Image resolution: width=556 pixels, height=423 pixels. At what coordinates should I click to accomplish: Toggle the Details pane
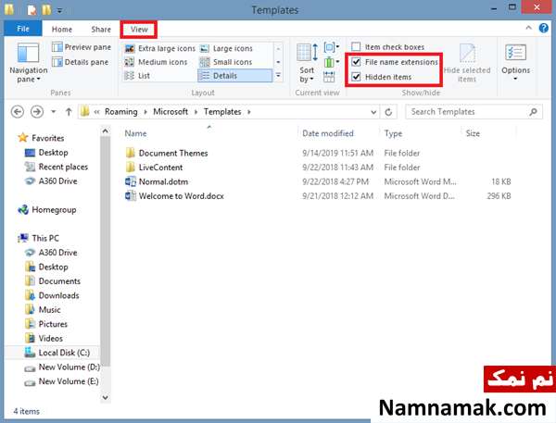(x=80, y=62)
